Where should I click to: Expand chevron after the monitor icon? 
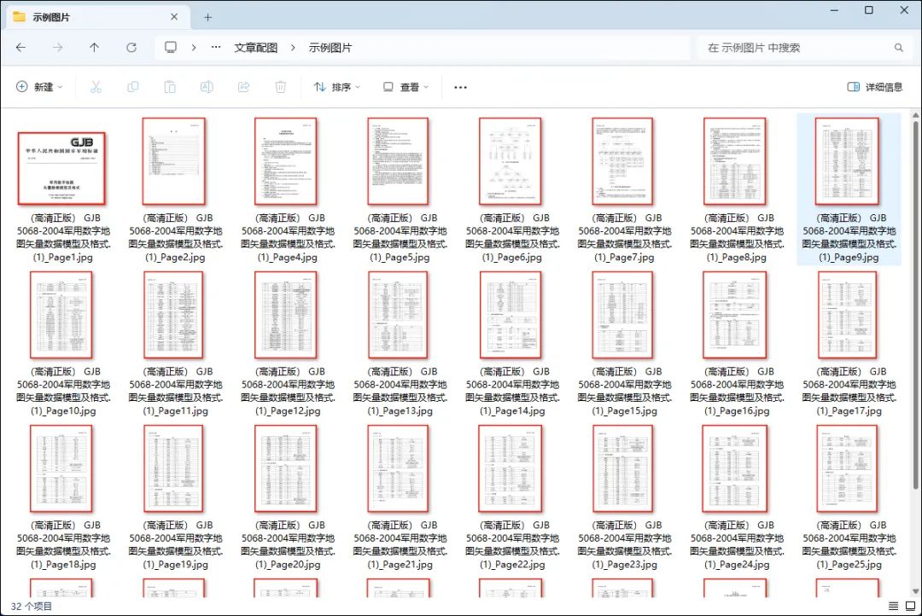pos(194,48)
